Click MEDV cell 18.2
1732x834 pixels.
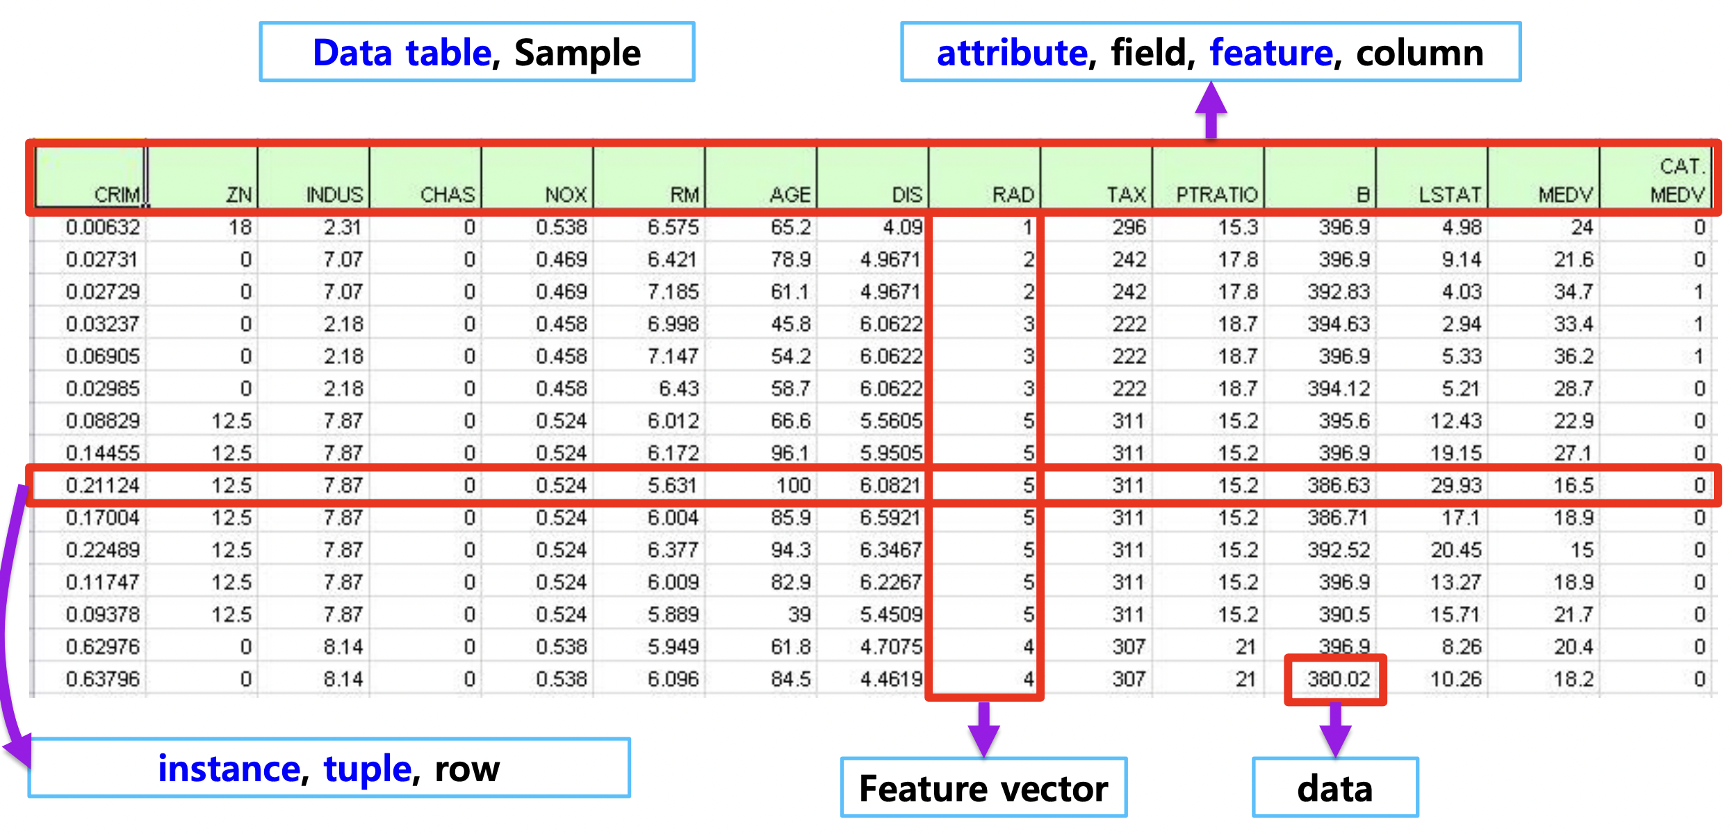[x=1545, y=678]
